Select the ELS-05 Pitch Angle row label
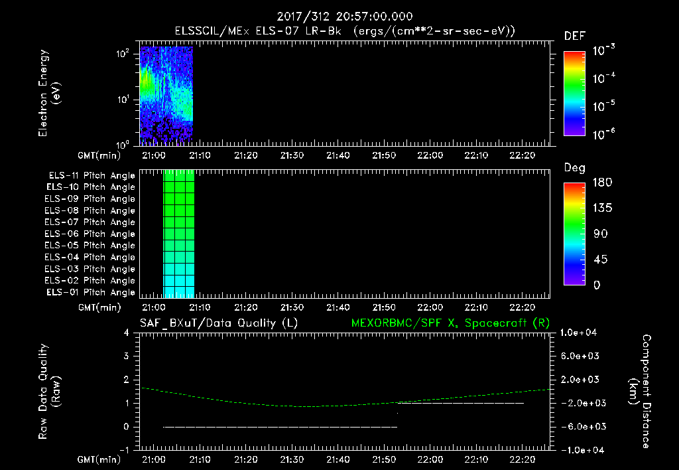 (x=90, y=246)
